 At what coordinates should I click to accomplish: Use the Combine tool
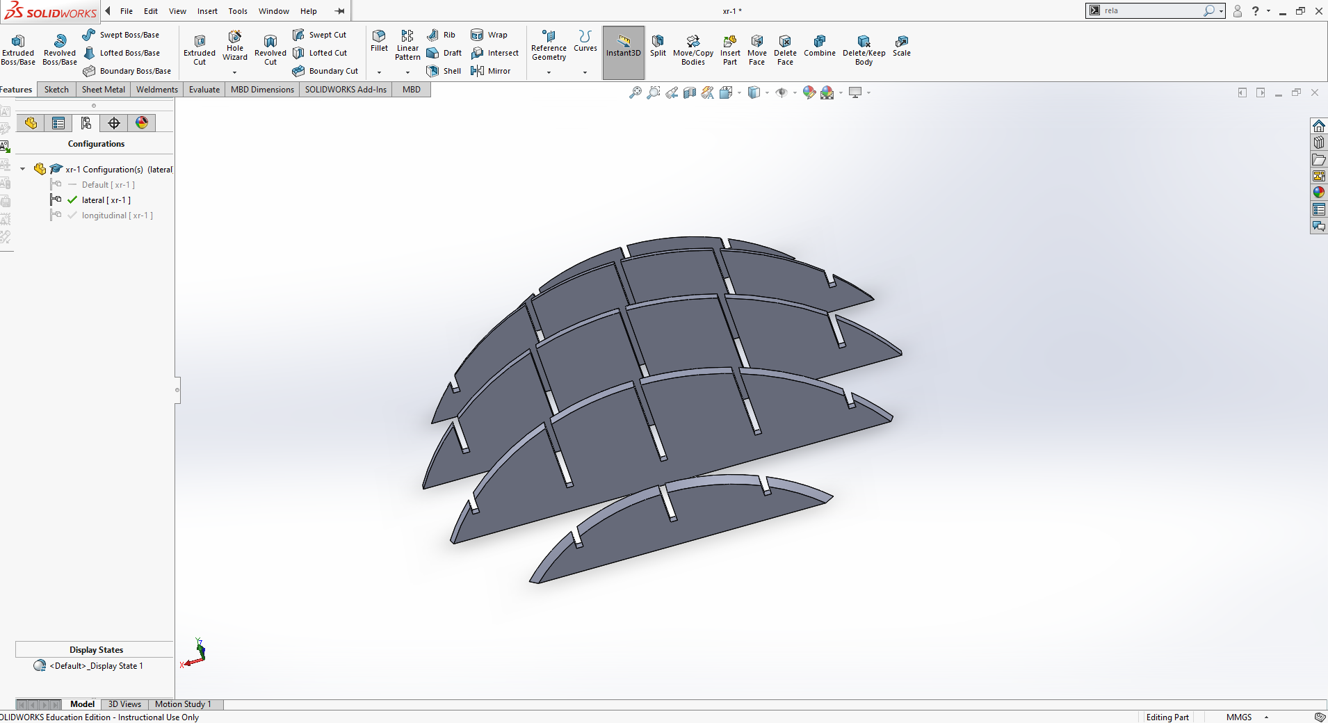pos(820,46)
